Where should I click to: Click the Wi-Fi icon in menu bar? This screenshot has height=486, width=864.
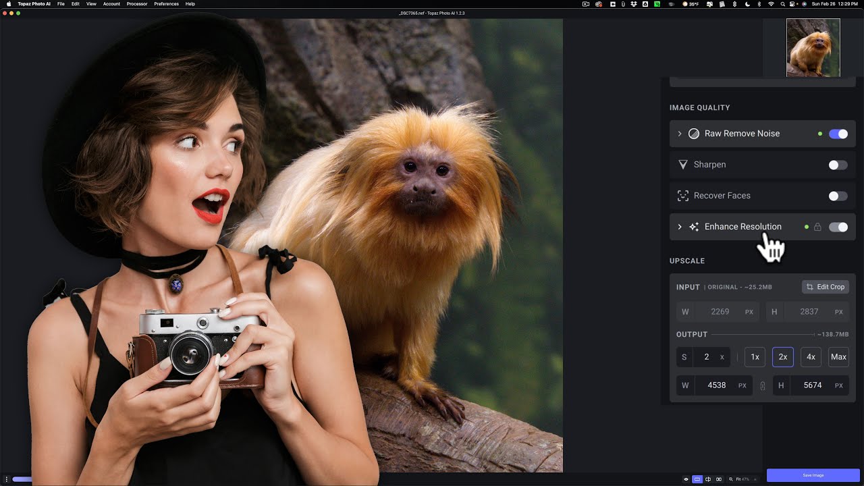(771, 4)
